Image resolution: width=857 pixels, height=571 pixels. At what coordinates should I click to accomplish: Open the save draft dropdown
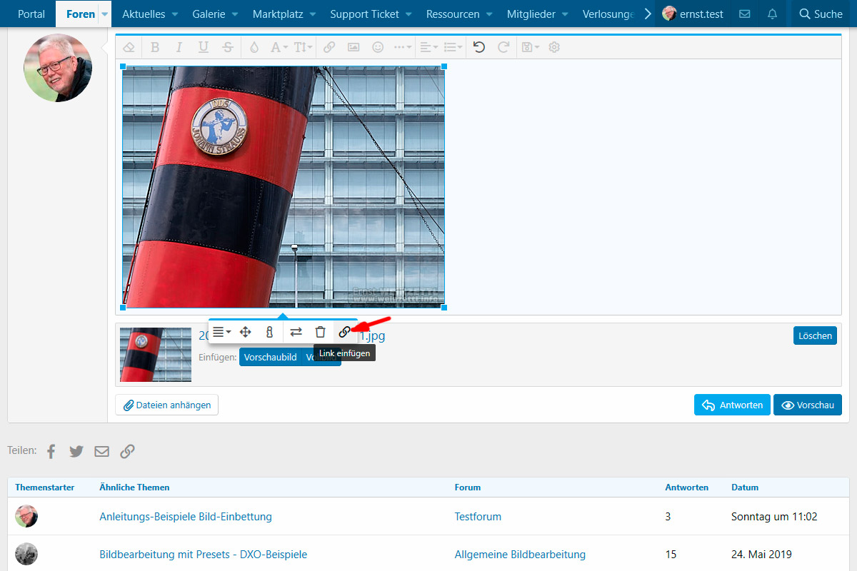coord(530,47)
